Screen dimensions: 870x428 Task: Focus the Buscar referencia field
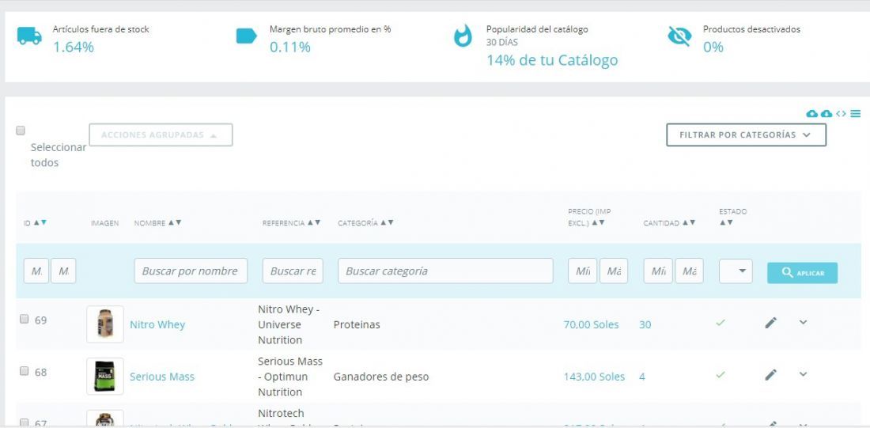click(293, 271)
